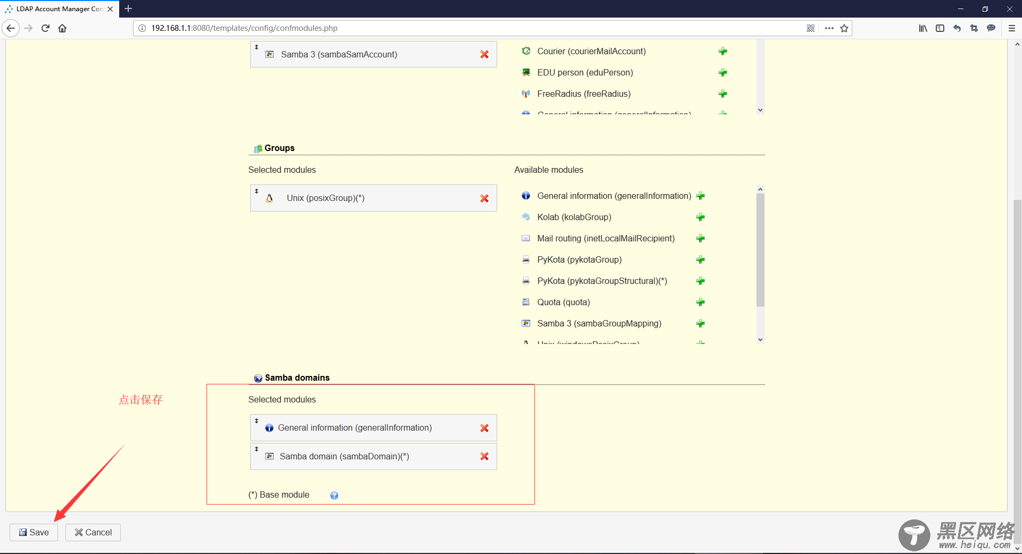Add Samba 3 (sambaGroupMapping) module
The width and height of the screenshot is (1022, 554).
tap(700, 323)
